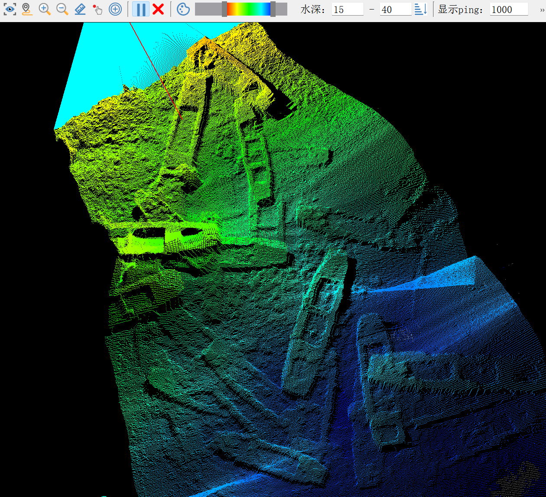
Task: Click the display ping field showing 1000
Action: click(509, 10)
